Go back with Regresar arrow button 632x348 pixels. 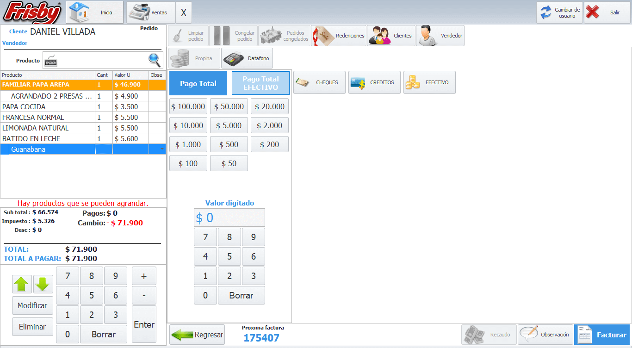pyautogui.click(x=197, y=335)
